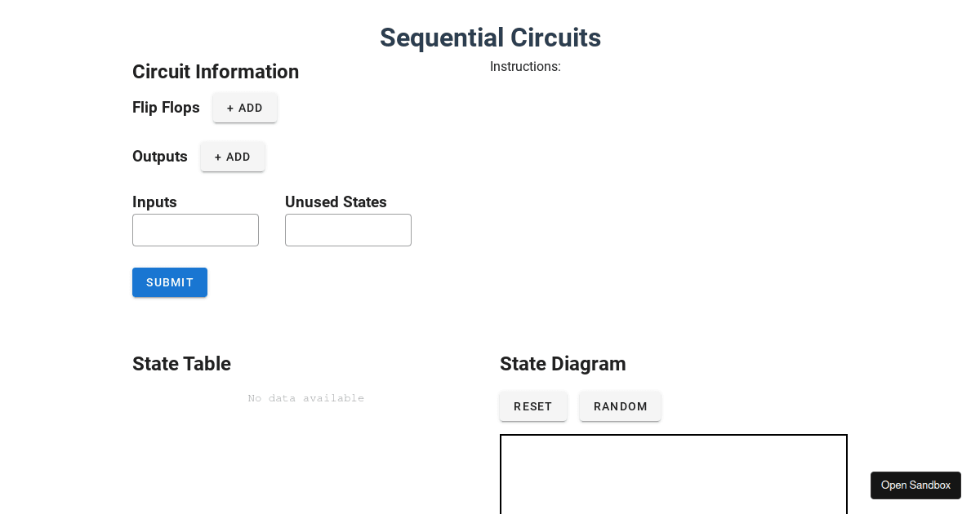Generate a diagram with the RANDOM button

point(620,405)
